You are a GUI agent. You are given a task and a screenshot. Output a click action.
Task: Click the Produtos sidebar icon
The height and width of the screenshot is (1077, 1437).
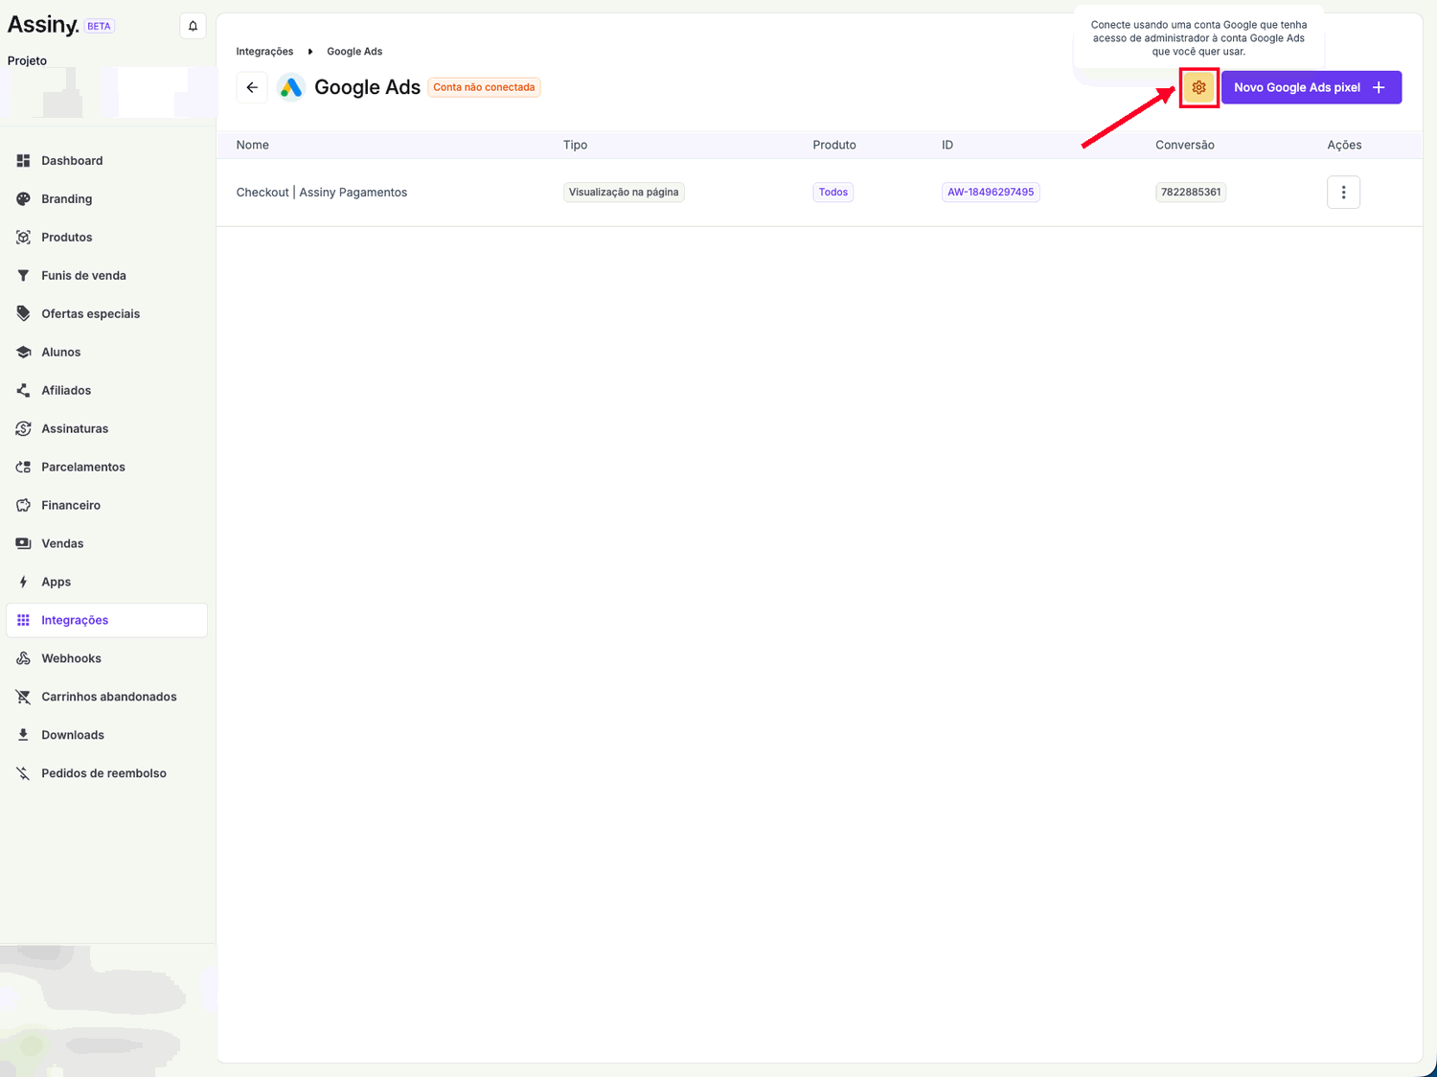point(24,238)
